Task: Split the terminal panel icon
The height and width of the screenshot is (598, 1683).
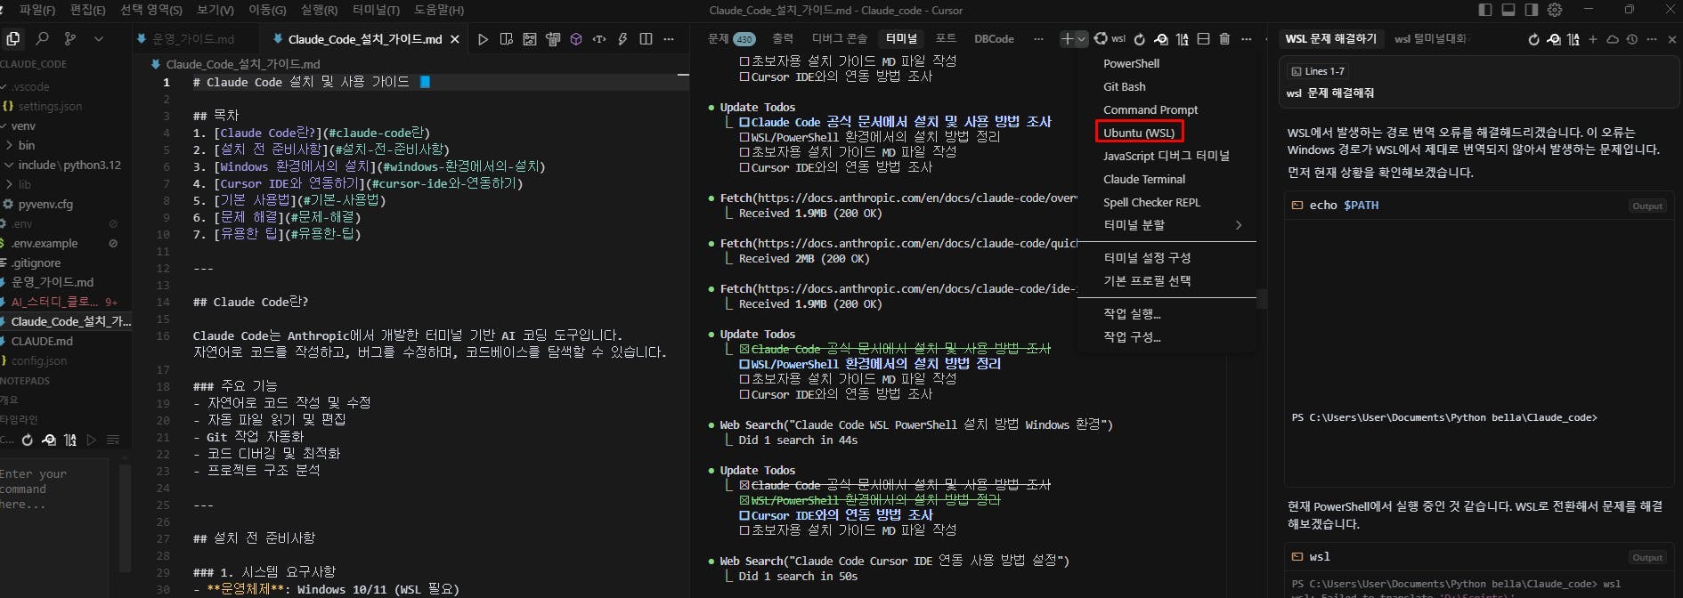Action: point(1203,39)
